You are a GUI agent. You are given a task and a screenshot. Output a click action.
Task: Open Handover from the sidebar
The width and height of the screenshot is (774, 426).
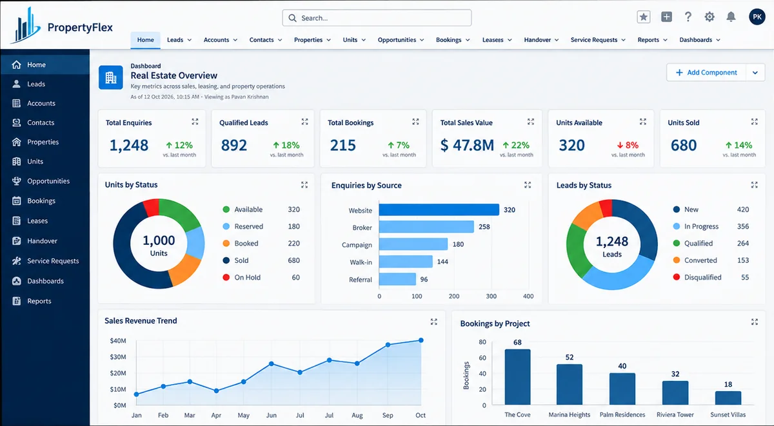pos(45,241)
